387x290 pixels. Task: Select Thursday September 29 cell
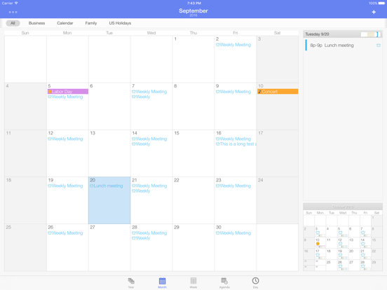tap(193, 247)
